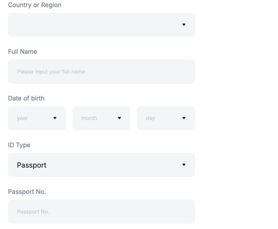Focus the Full Name input field
278x229 pixels.
coord(101,72)
